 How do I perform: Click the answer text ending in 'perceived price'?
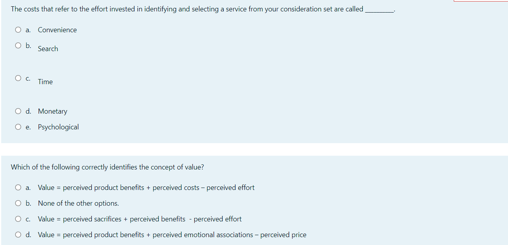point(172,235)
